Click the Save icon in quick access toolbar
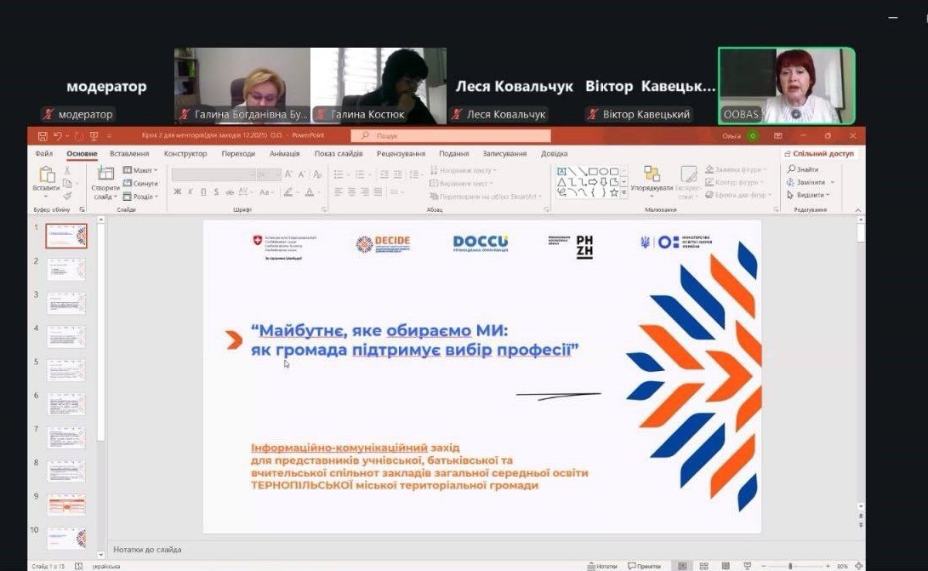The image size is (928, 571). [x=42, y=136]
